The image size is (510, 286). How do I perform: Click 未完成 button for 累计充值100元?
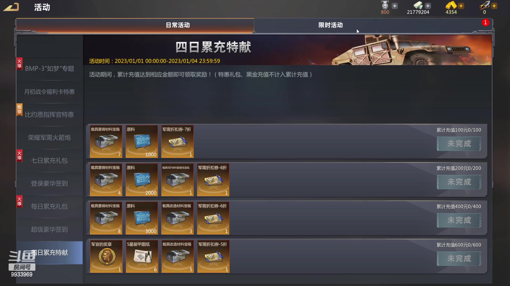point(459,144)
